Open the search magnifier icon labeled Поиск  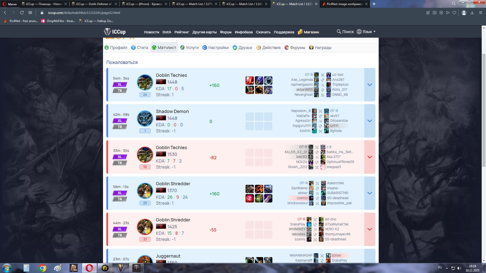pos(339,32)
